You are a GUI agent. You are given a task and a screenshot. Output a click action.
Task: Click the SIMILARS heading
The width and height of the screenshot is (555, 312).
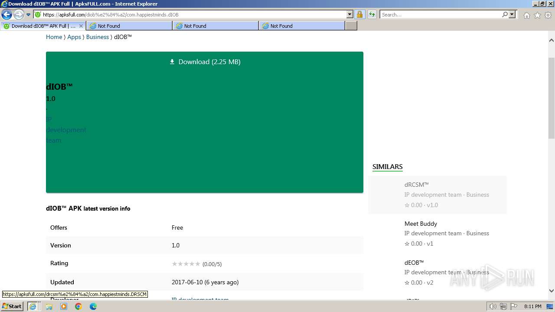click(x=388, y=167)
